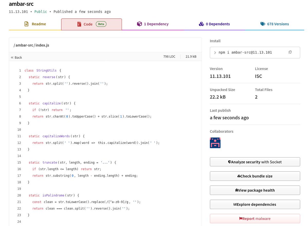Click the Dependents cubes icon
308x226 pixels.
coord(201,24)
